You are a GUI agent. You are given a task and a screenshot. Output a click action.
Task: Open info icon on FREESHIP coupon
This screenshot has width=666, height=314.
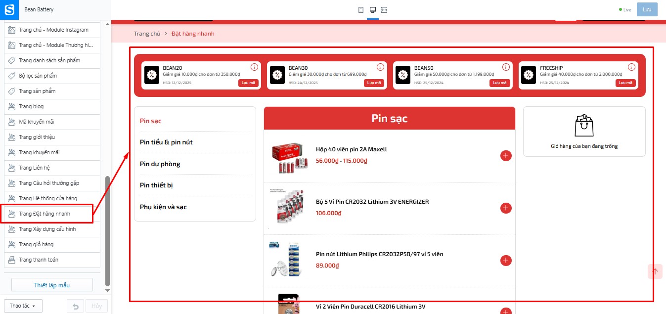[631, 67]
